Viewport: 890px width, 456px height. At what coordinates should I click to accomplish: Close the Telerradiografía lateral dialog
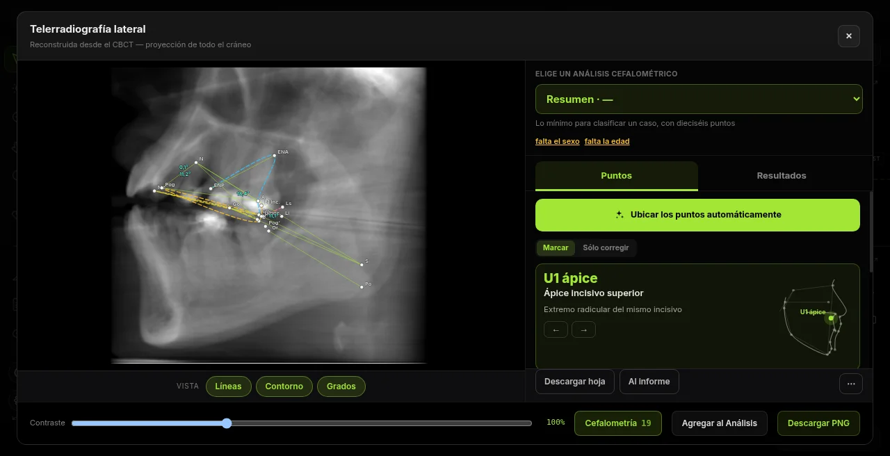[x=848, y=36]
